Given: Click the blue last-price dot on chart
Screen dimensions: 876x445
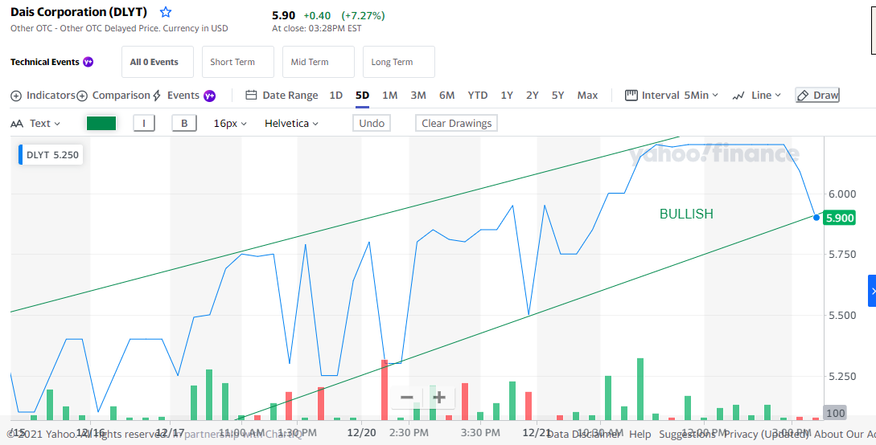Looking at the screenshot, I should tap(816, 218).
